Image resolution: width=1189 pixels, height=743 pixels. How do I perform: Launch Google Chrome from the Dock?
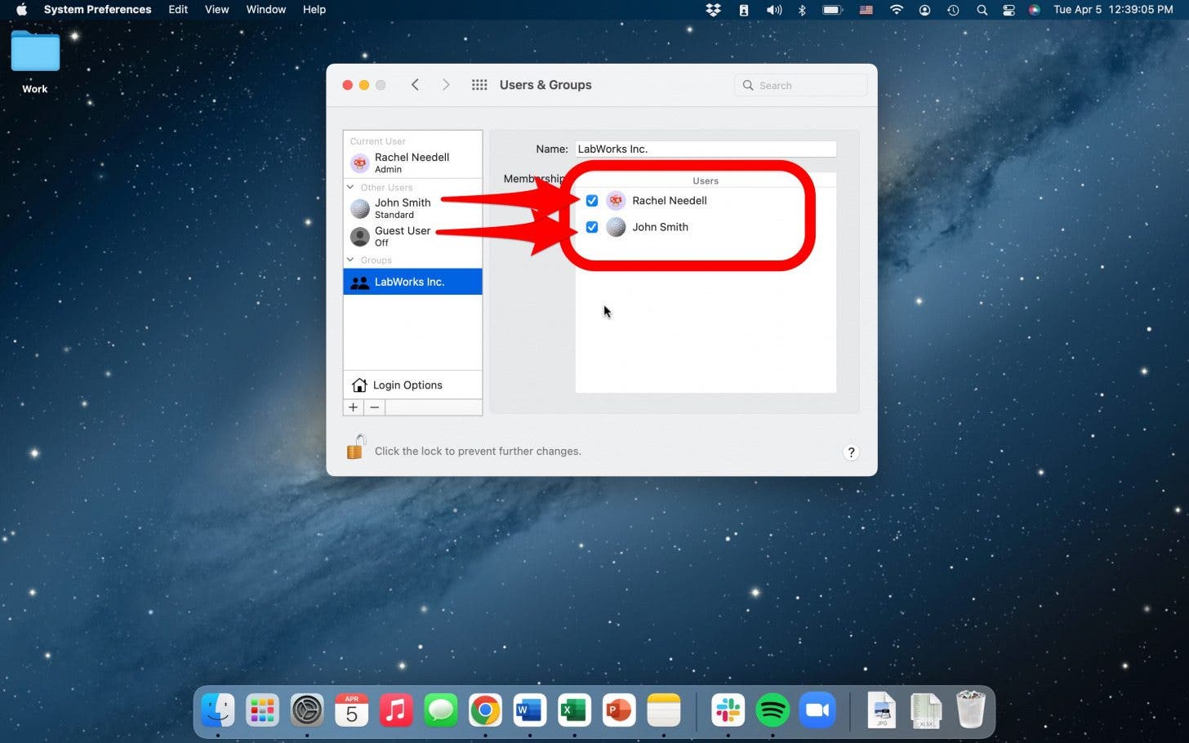[485, 711]
